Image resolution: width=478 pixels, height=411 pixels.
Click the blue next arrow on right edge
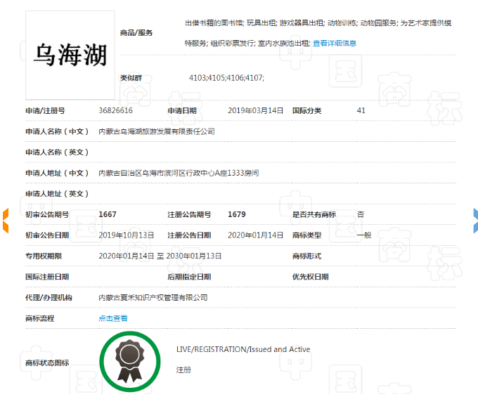tap(474, 219)
